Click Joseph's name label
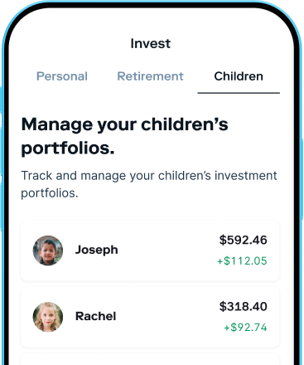The image size is (304, 365). (97, 251)
